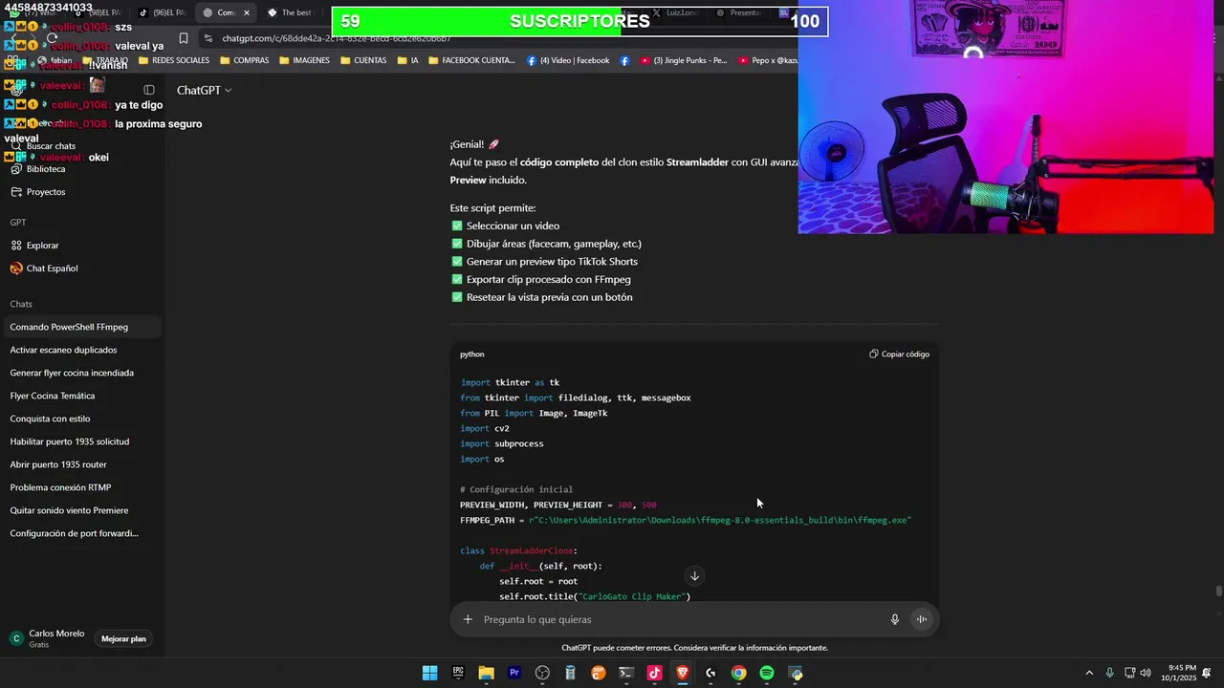Click the address bar URL chatgpt.com
Viewport: 1224px width, 688px height.
click(337, 39)
